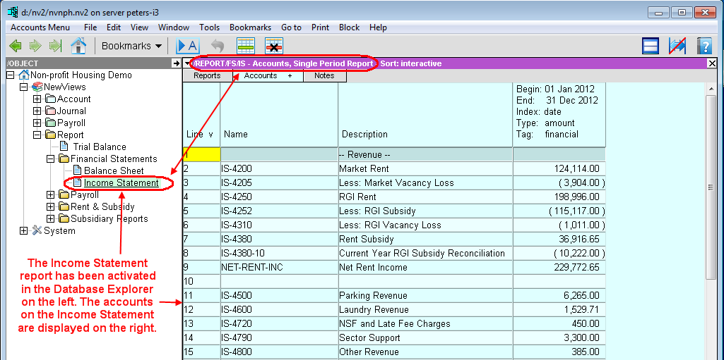Viewport: 724px width, 360px height.
Task: Close the report pane with the X button
Action: [x=711, y=63]
